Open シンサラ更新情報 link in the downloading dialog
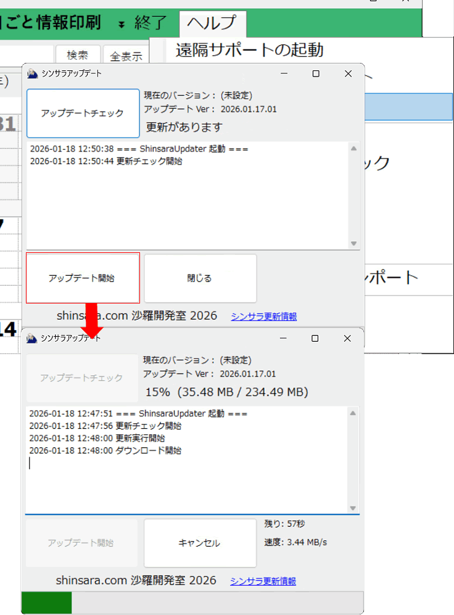The height and width of the screenshot is (615, 454). pos(263,581)
